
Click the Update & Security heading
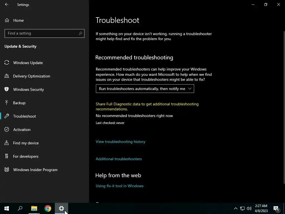(x=20, y=47)
